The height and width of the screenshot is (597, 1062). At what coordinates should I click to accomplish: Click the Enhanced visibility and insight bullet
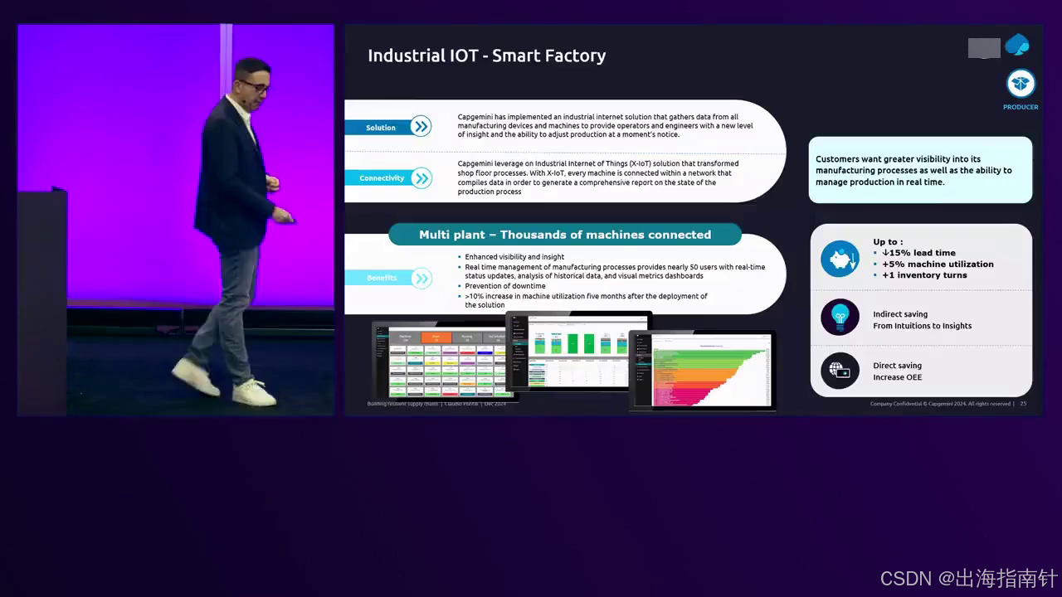click(x=514, y=257)
